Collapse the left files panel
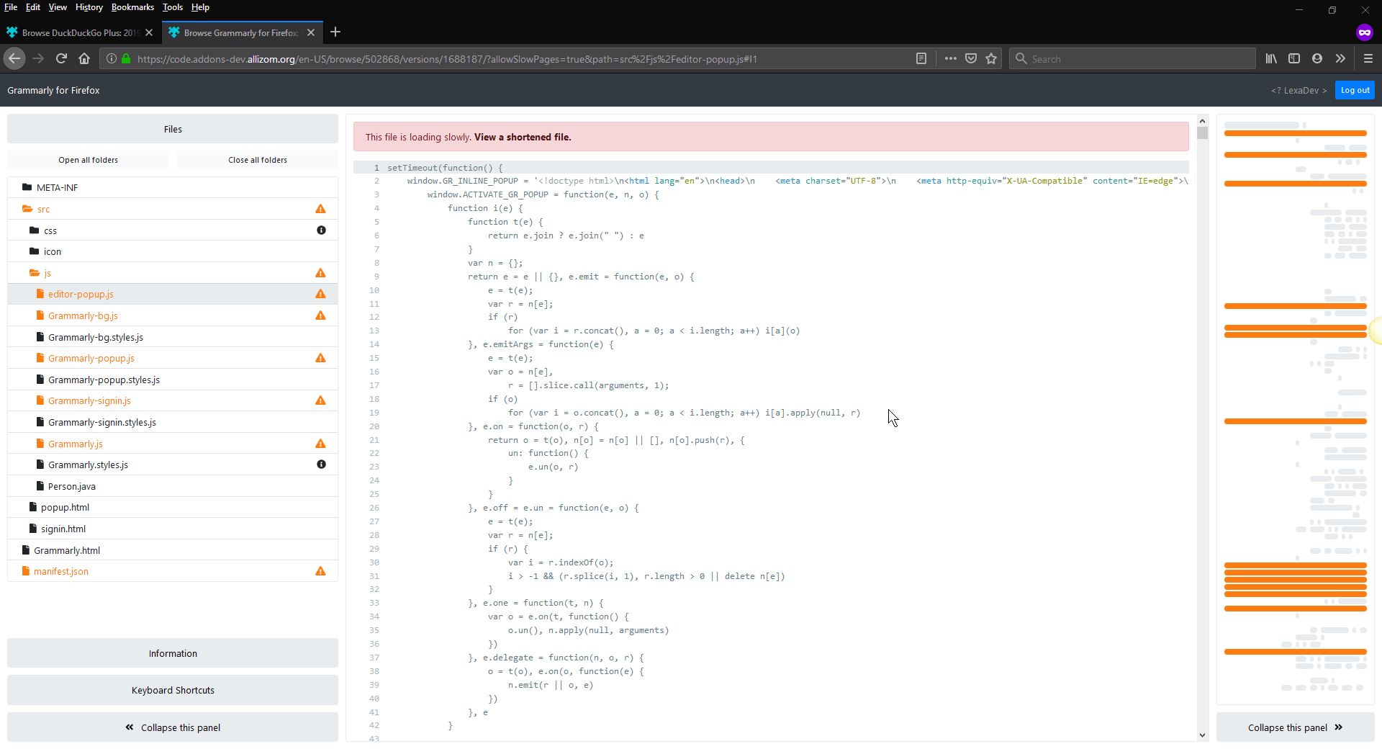The height and width of the screenshot is (749, 1382). pyautogui.click(x=173, y=727)
